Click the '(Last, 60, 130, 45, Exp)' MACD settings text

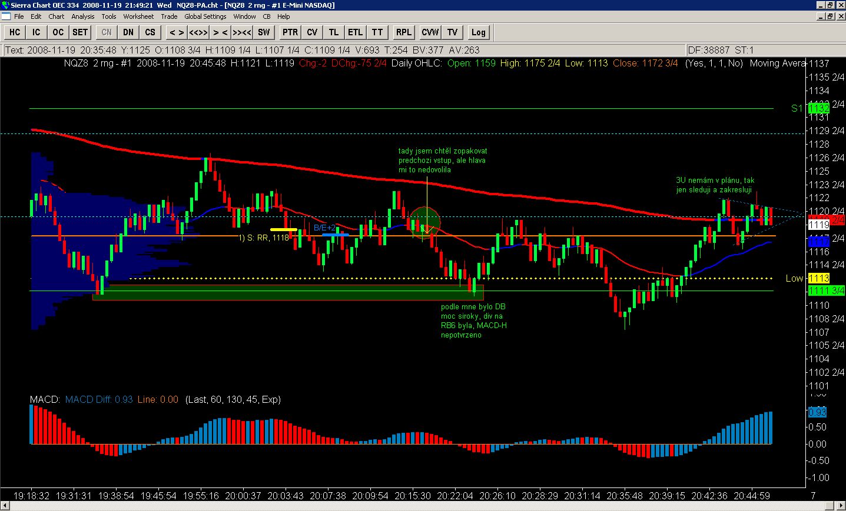[x=233, y=399]
